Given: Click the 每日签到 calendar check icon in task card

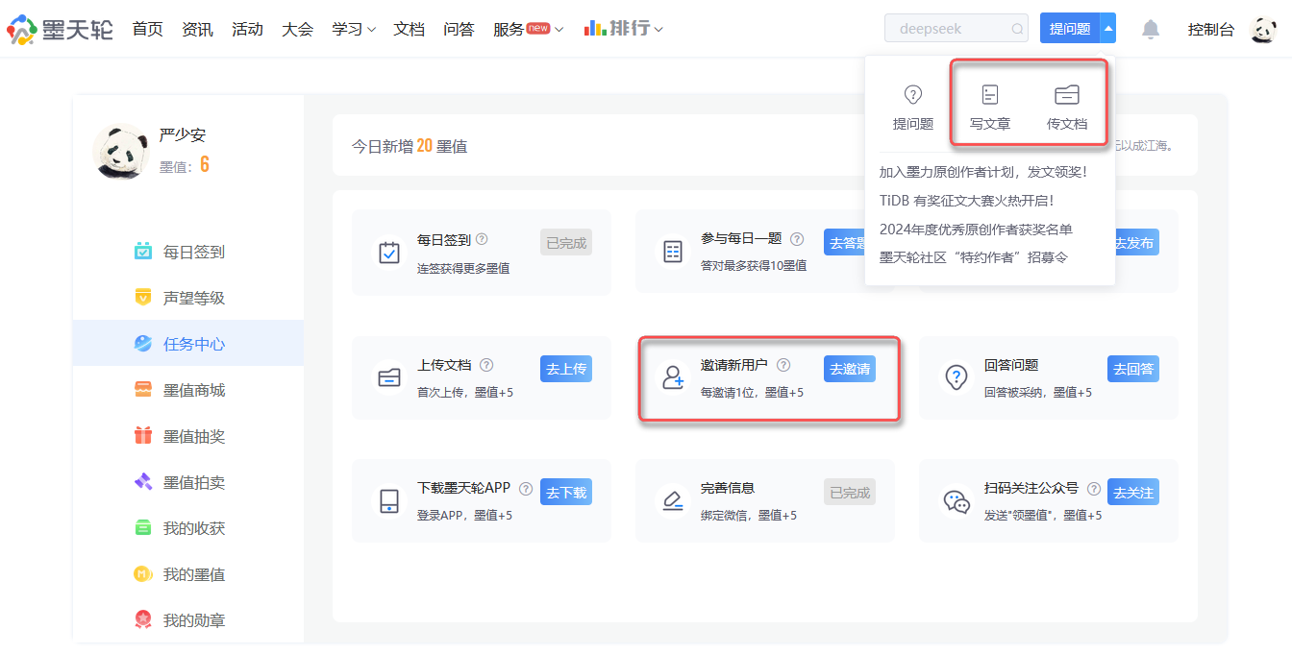Looking at the screenshot, I should tap(389, 253).
